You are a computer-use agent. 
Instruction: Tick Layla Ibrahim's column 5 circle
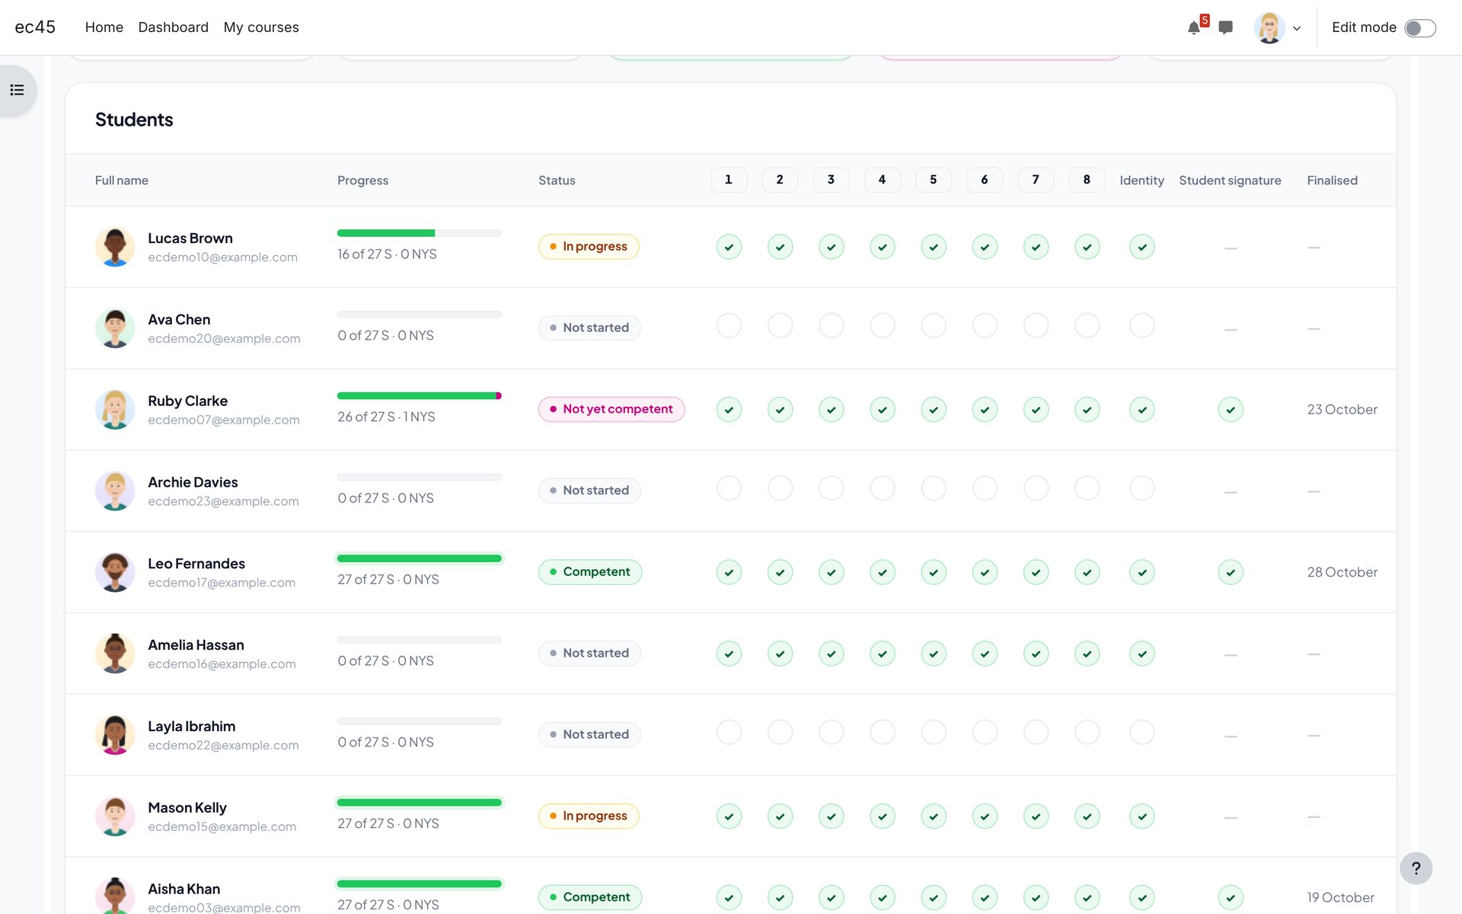pos(933,733)
